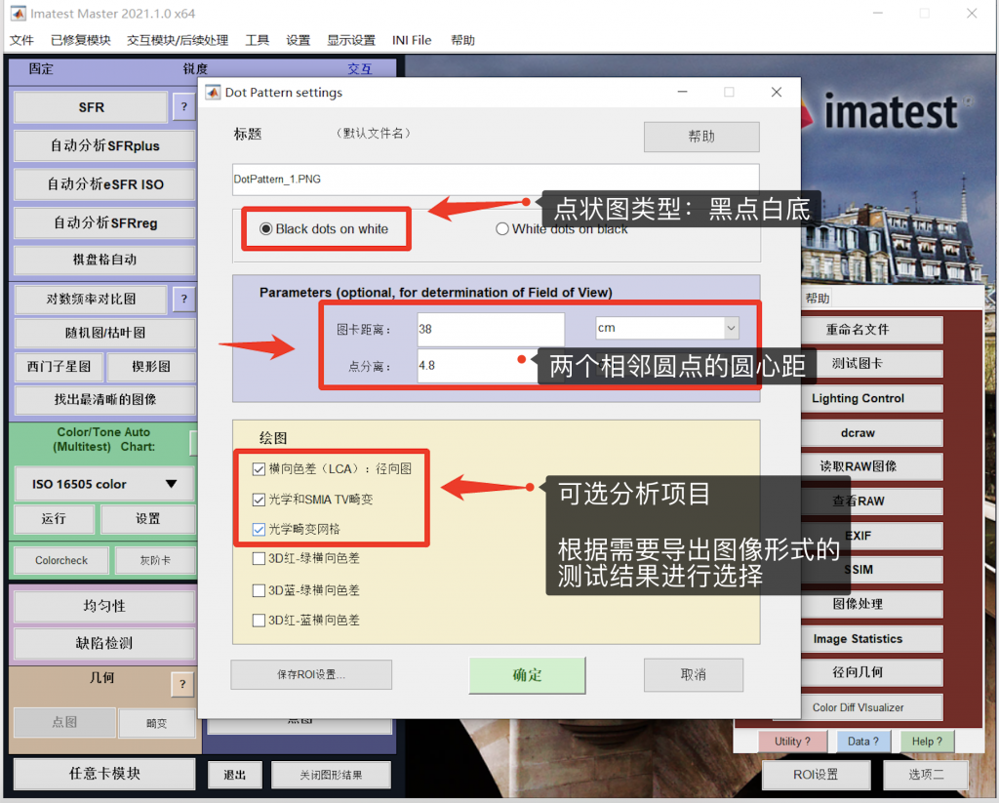Open the 显示设置 menu

click(x=351, y=40)
